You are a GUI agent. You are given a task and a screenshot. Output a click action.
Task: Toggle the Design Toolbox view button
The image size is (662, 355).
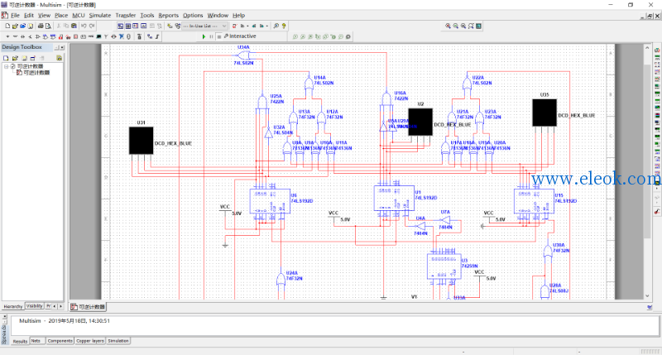(x=120, y=26)
